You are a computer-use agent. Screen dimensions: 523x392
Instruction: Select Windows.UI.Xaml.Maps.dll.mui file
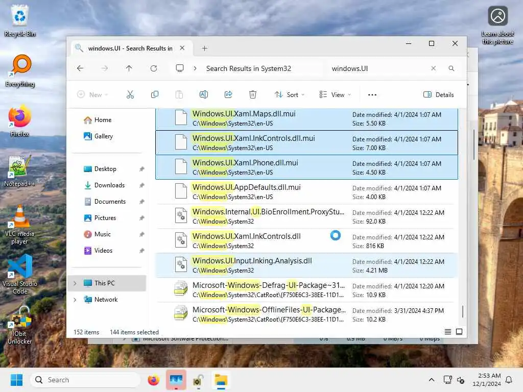[x=306, y=118]
